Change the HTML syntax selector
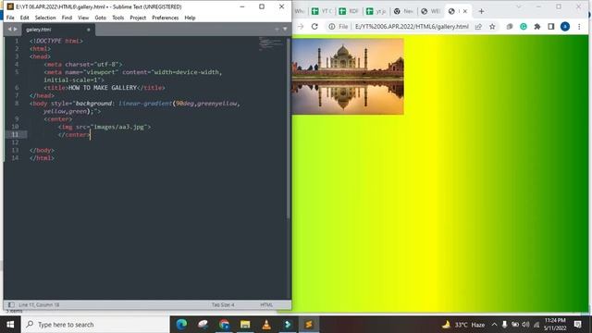Image resolution: width=592 pixels, height=333 pixels. tap(266, 304)
